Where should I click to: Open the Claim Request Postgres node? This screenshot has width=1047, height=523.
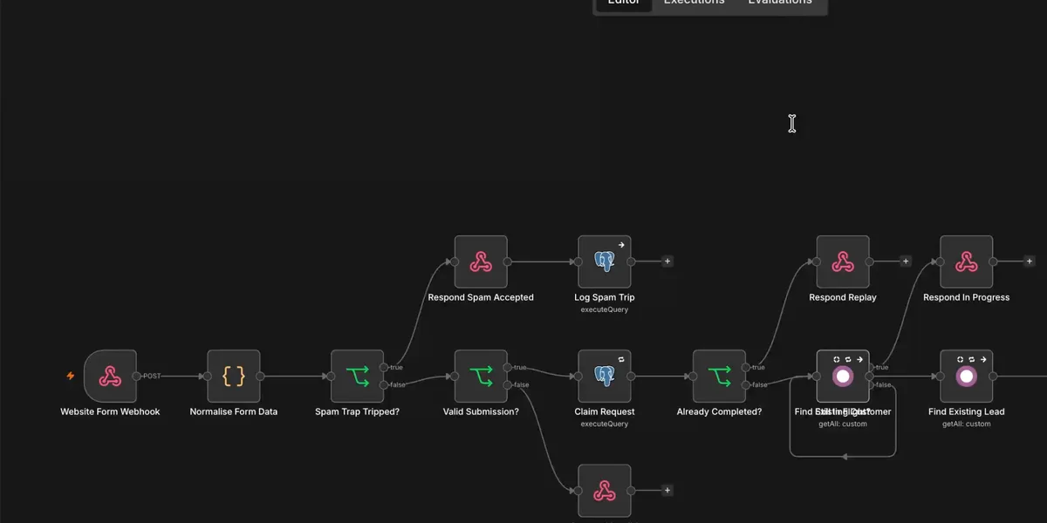605,377
